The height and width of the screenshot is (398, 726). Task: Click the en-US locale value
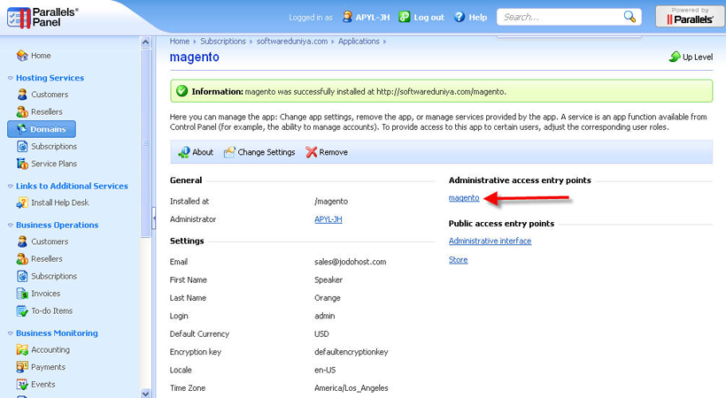pyautogui.click(x=325, y=371)
